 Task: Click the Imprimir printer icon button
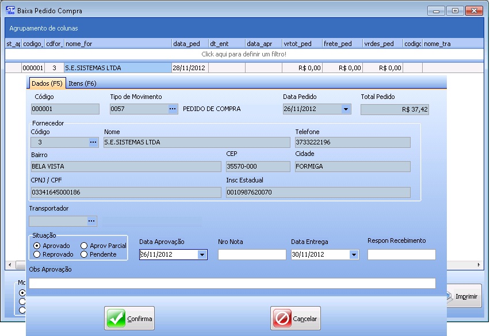click(x=465, y=296)
